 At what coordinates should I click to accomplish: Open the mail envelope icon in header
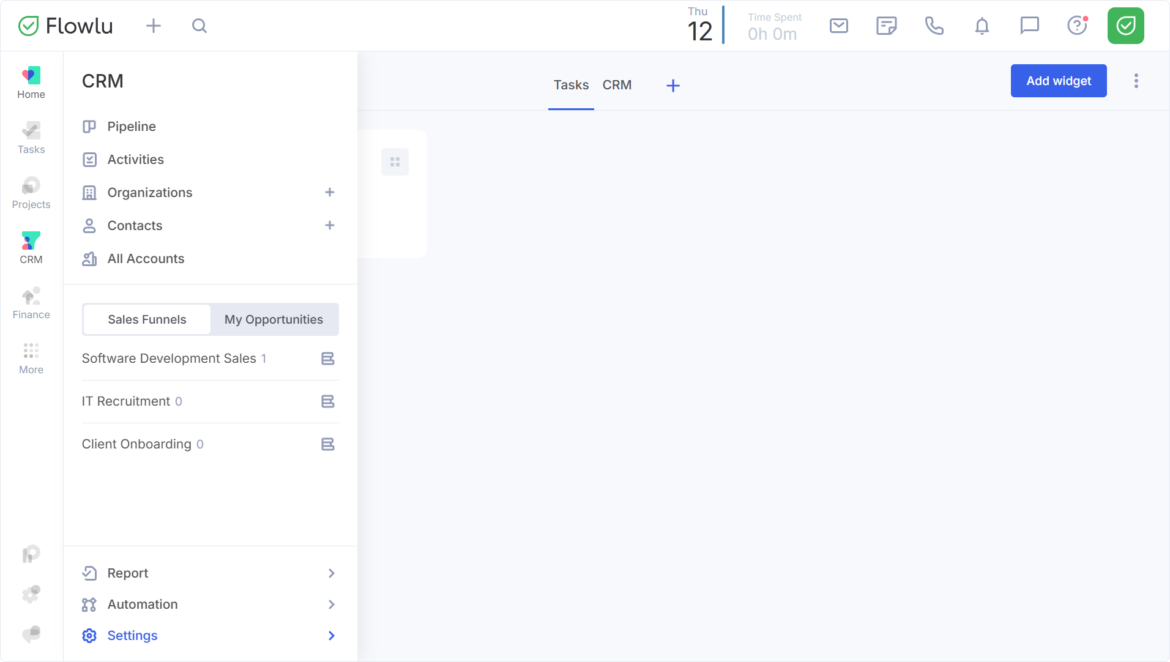[838, 26]
